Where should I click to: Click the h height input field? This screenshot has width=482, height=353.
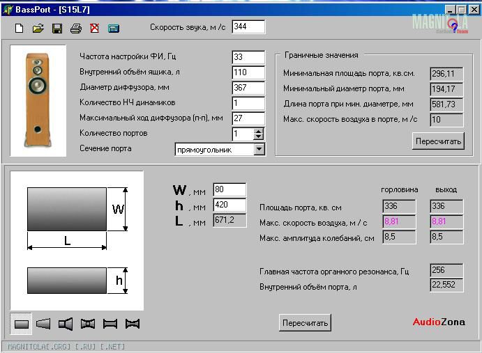coord(229,205)
